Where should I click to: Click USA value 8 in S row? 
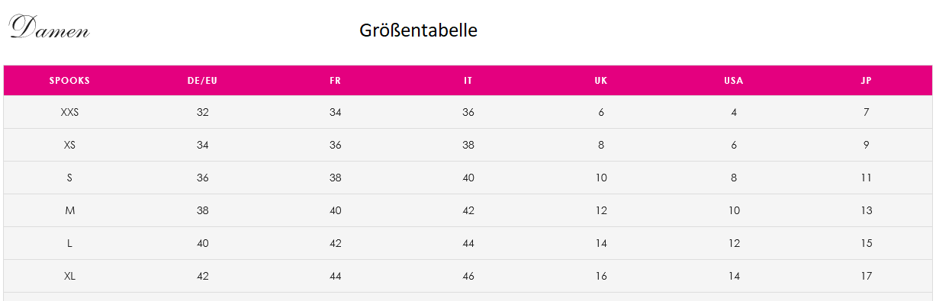pos(734,178)
